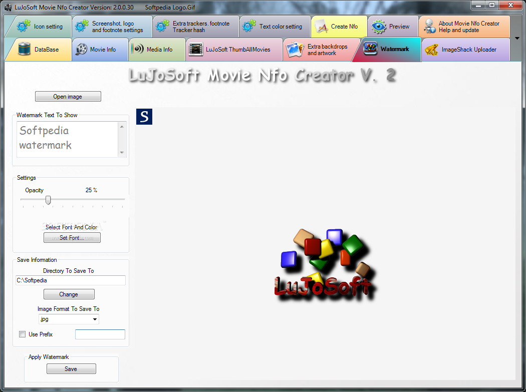Expand the tab overflow arrow

(x=517, y=38)
